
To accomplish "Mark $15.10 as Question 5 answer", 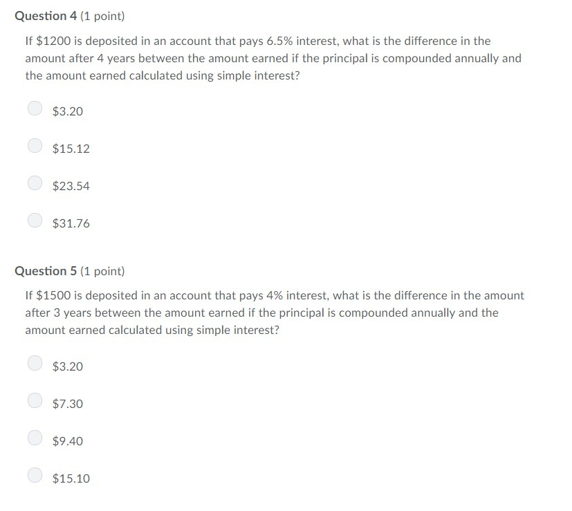I will [35, 475].
